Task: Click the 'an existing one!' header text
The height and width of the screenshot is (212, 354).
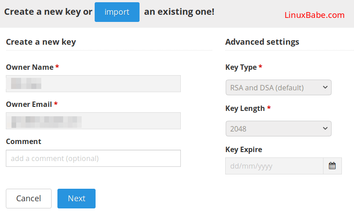Action: [x=179, y=12]
